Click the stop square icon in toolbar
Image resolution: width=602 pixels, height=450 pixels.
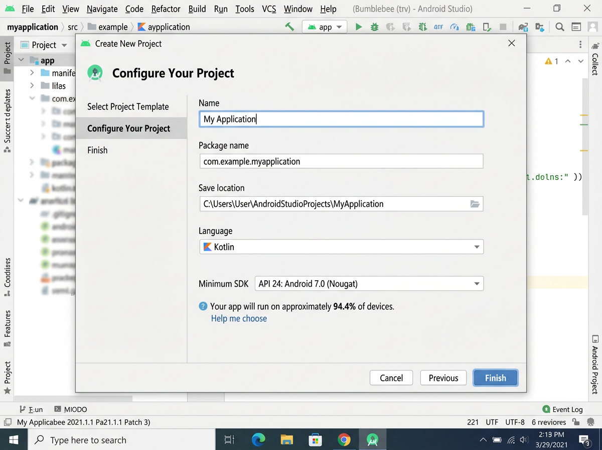pyautogui.click(x=503, y=27)
